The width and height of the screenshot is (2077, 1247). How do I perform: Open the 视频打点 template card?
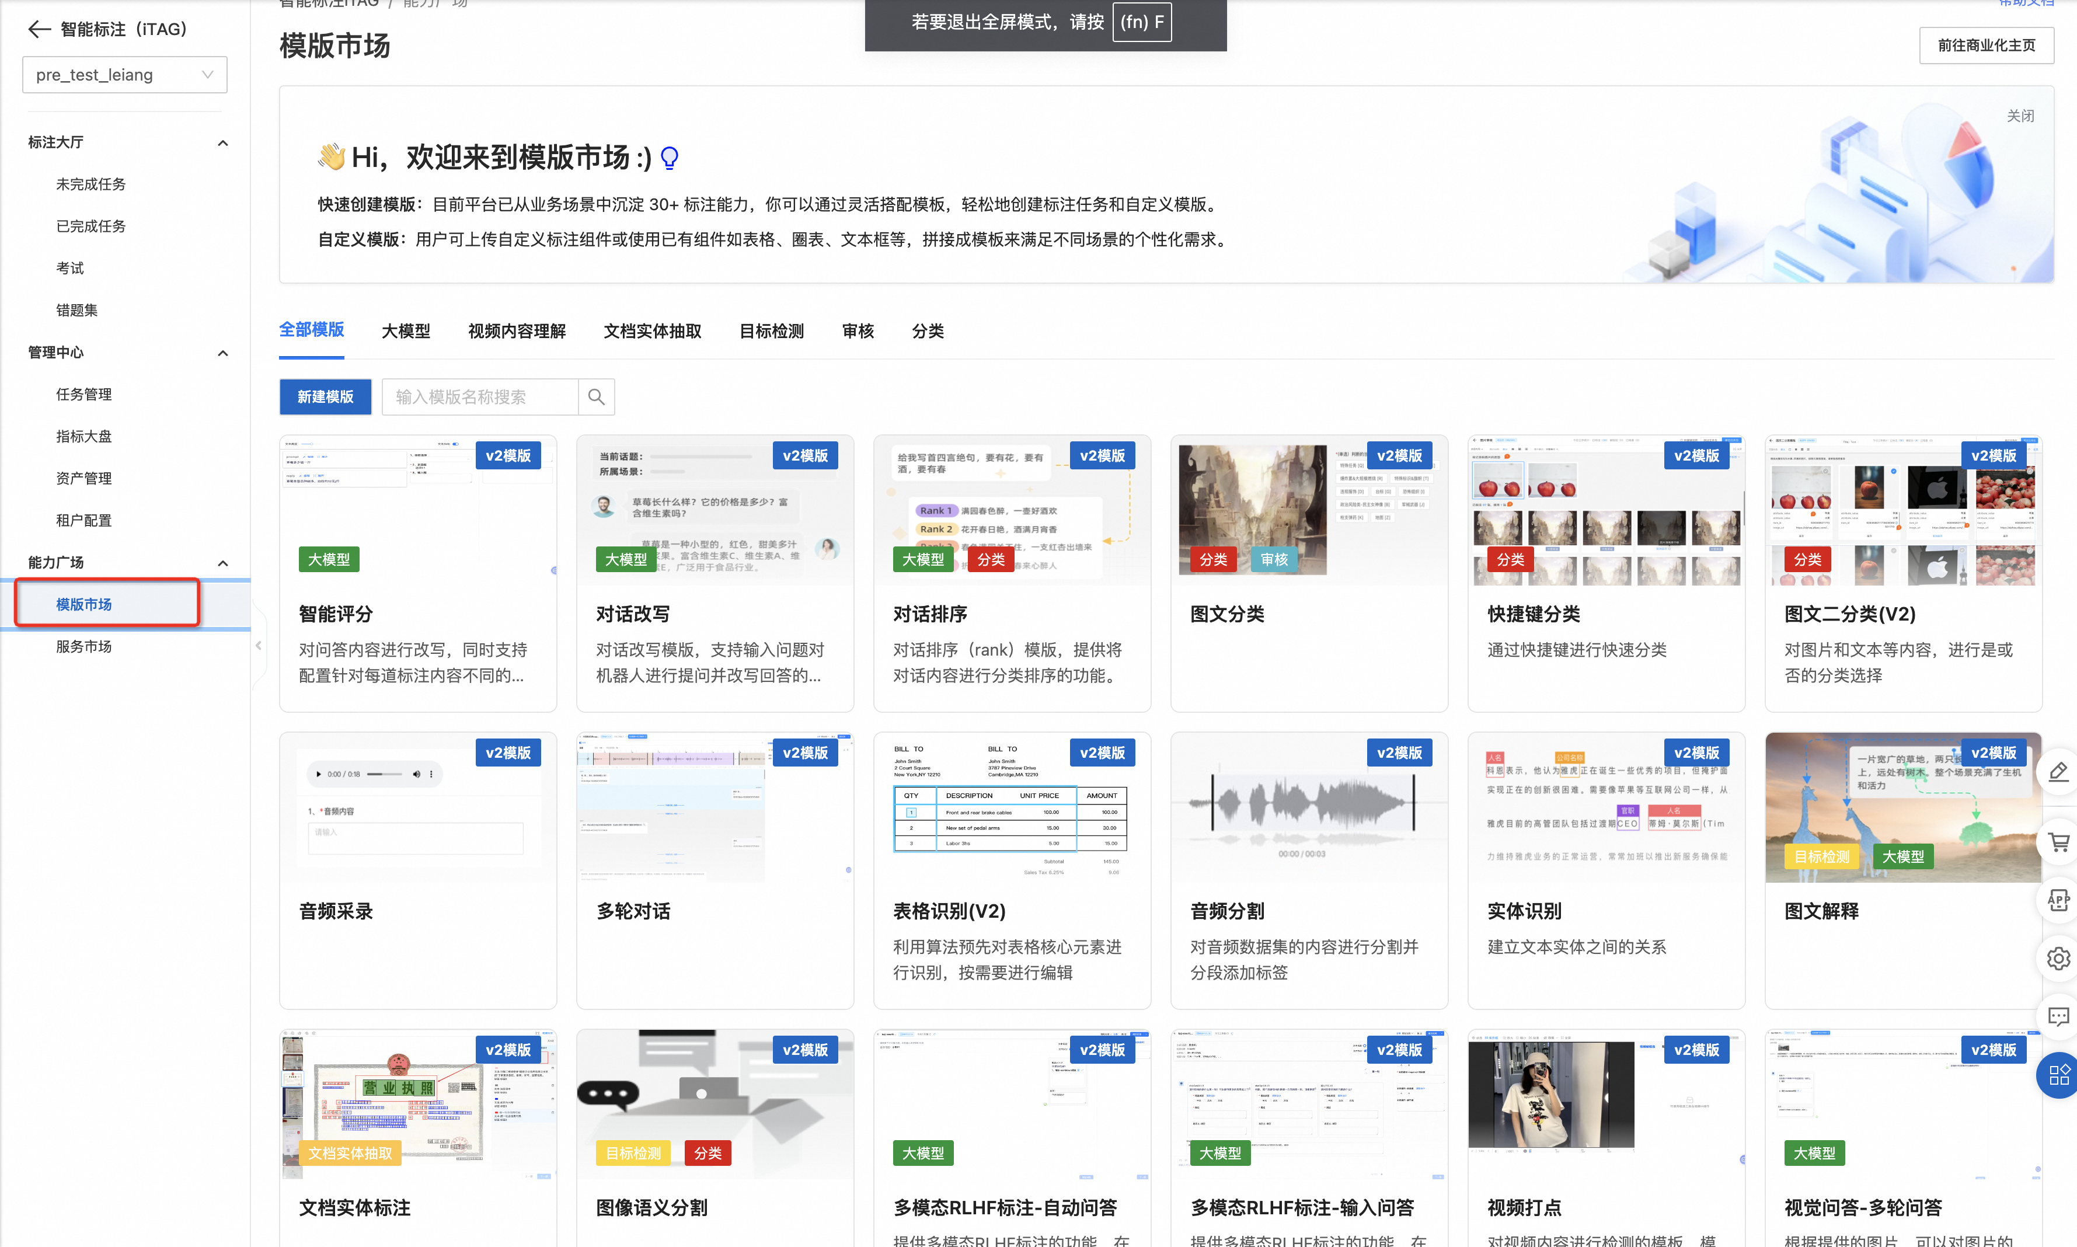[x=1606, y=1138]
